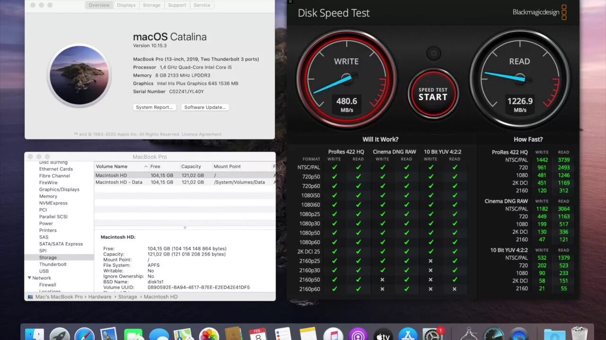Select SAS in the sidebar
The width and height of the screenshot is (606, 340).
44,237
